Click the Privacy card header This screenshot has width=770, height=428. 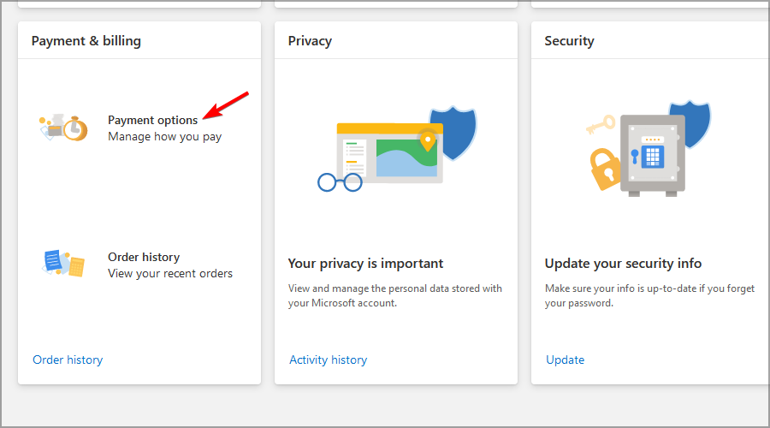(x=310, y=41)
